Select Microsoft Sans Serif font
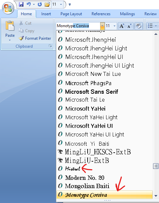 click(x=104, y=91)
